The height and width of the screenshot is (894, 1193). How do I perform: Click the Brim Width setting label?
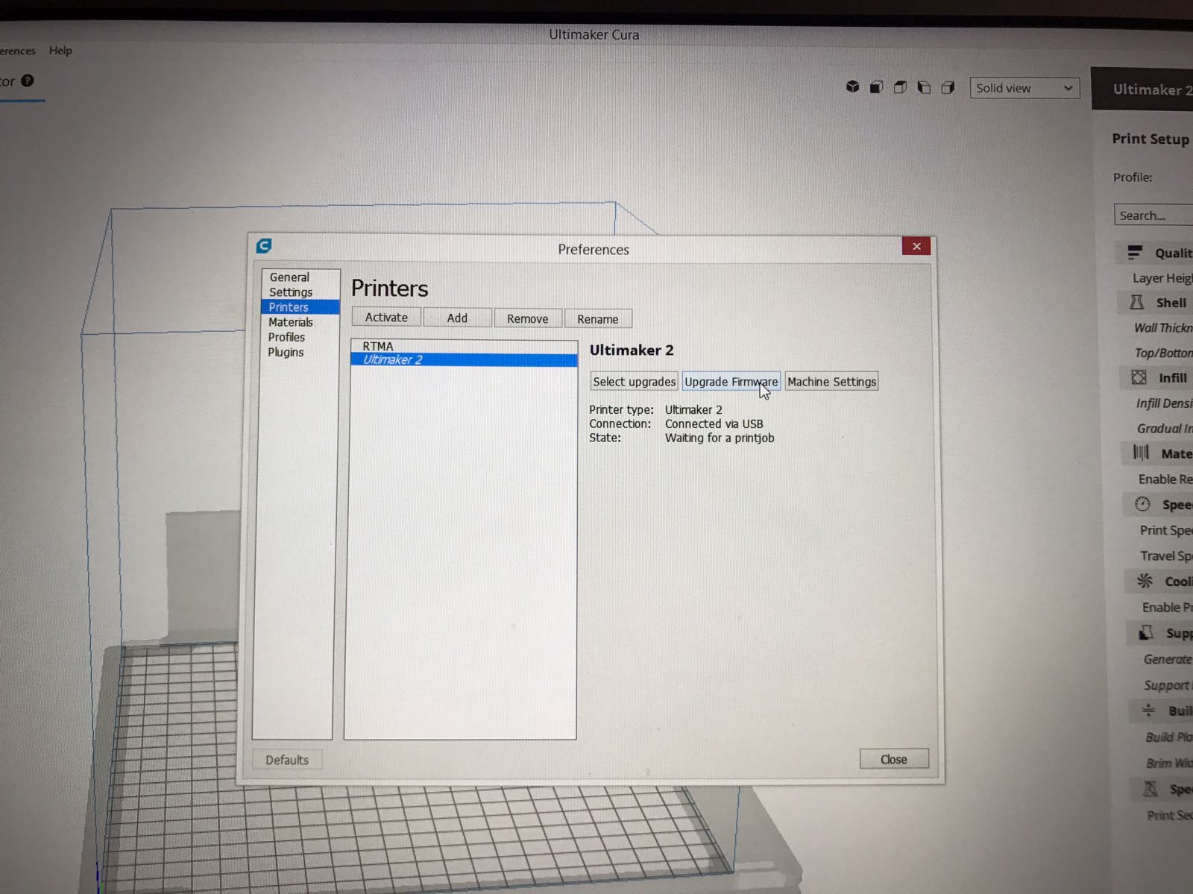(1170, 763)
